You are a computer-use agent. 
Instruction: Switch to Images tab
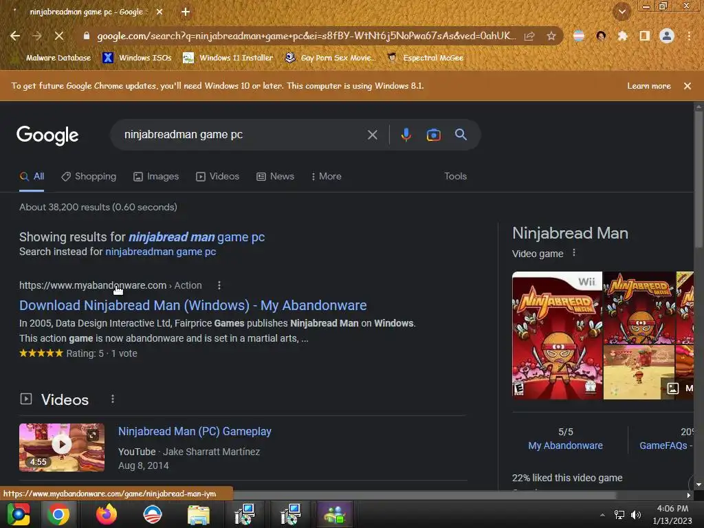tap(156, 177)
